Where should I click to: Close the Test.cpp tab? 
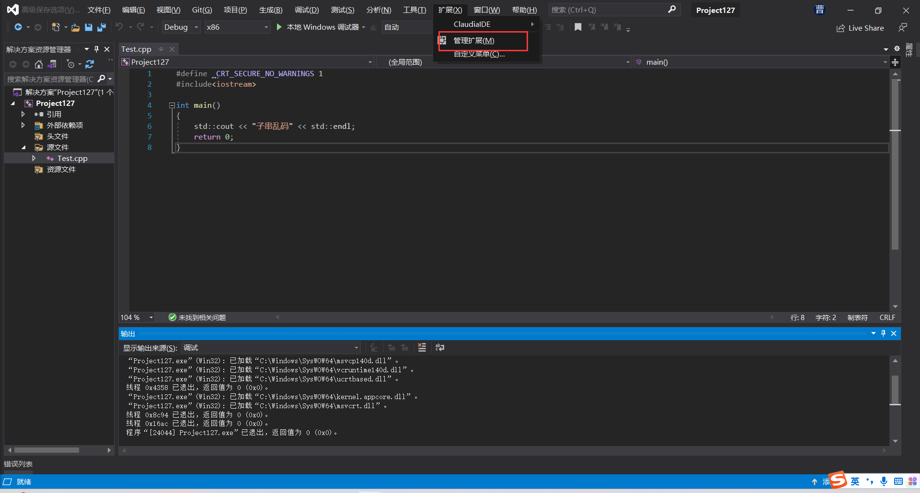172,49
